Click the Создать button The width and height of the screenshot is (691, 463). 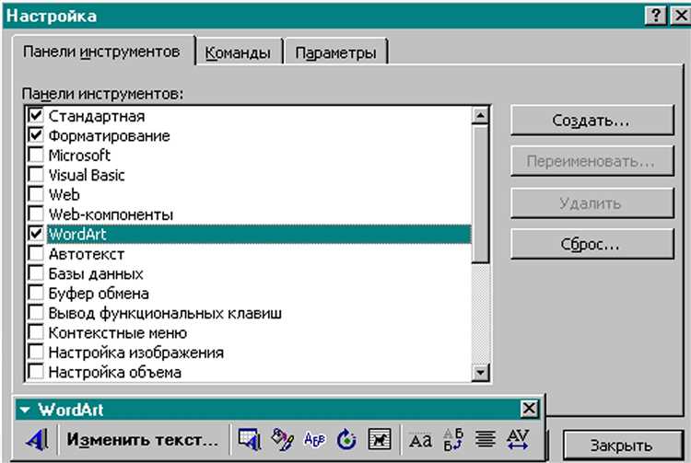coord(591,120)
